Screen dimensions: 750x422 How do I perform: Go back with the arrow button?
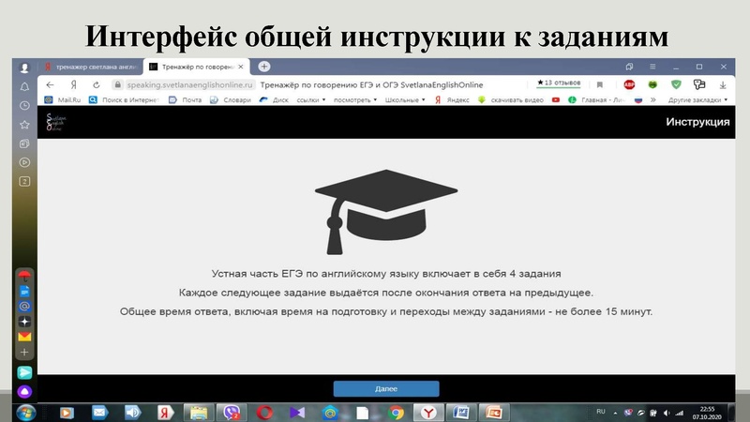click(x=51, y=84)
